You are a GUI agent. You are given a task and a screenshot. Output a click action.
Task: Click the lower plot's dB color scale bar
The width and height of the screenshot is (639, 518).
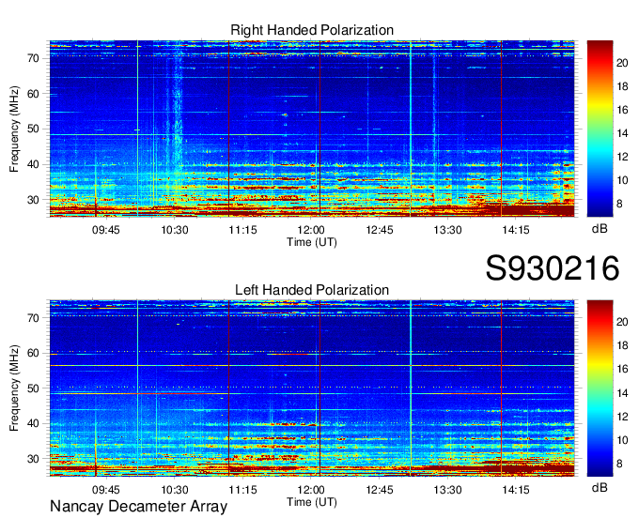(600, 388)
